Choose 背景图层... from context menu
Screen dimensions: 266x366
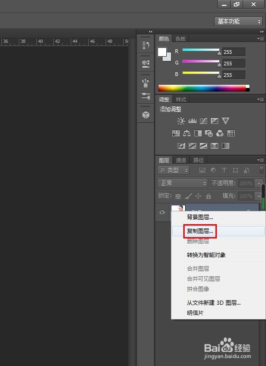click(x=218, y=217)
